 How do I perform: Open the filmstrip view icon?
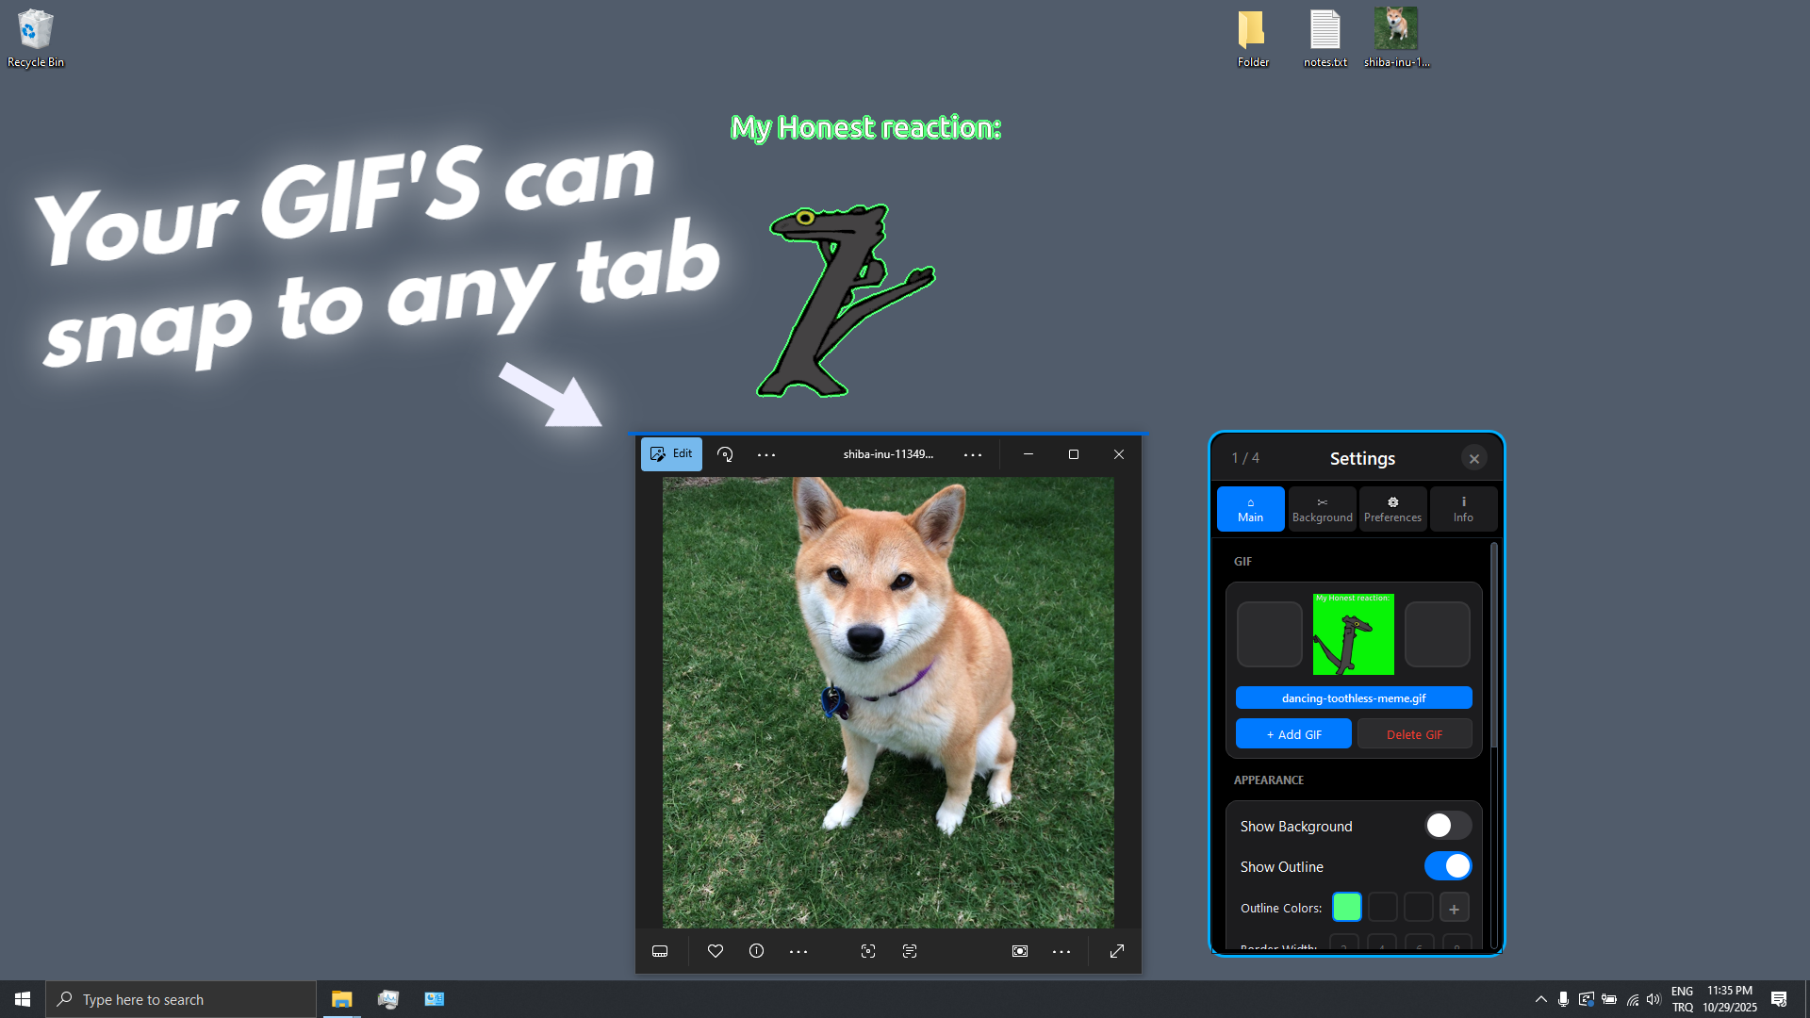(x=660, y=951)
